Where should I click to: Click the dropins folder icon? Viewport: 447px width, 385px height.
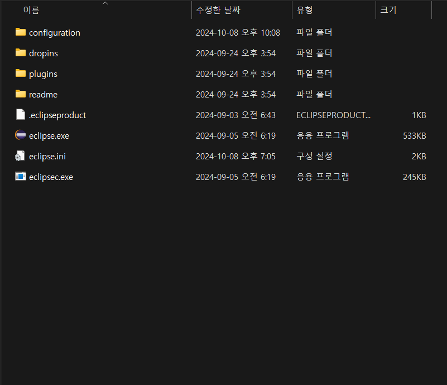pos(21,52)
